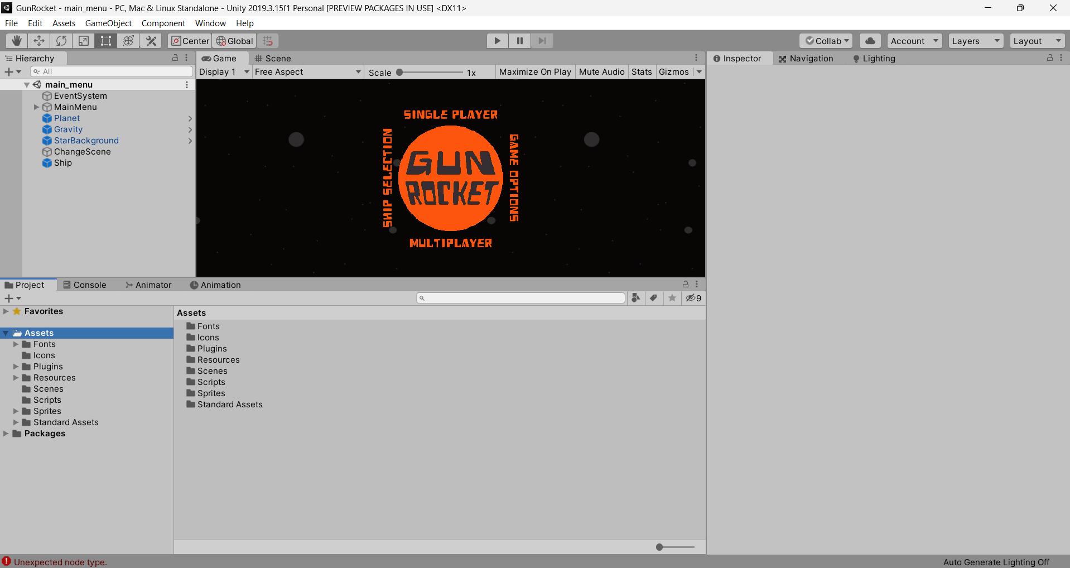Open Account dropdown
The width and height of the screenshot is (1070, 568).
914,41
